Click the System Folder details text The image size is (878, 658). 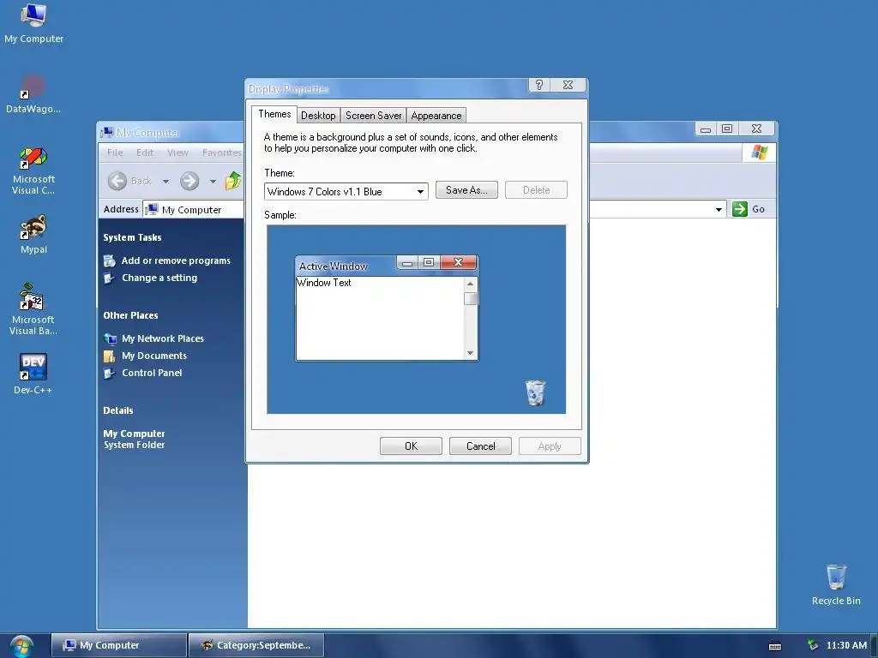point(135,446)
